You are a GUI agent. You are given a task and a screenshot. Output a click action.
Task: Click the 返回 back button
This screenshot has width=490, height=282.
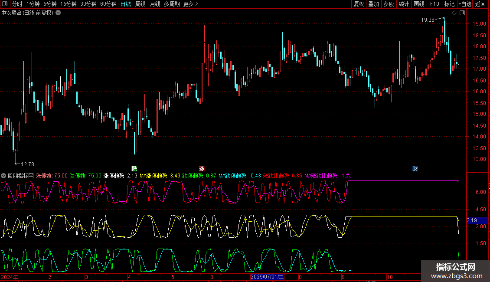pos(480,4)
